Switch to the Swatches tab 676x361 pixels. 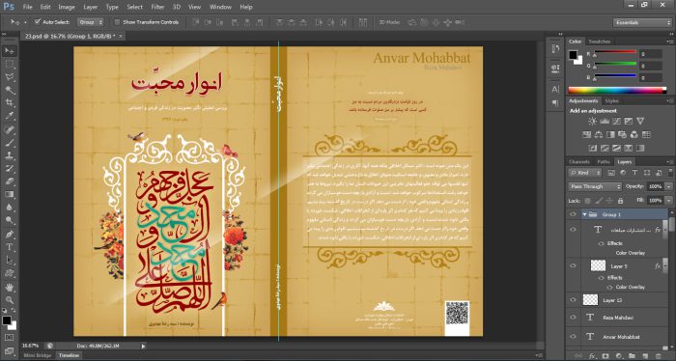point(600,42)
